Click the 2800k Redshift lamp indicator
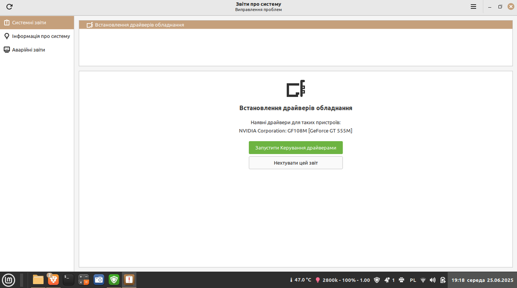This screenshot has height=288, width=517. tap(343, 280)
